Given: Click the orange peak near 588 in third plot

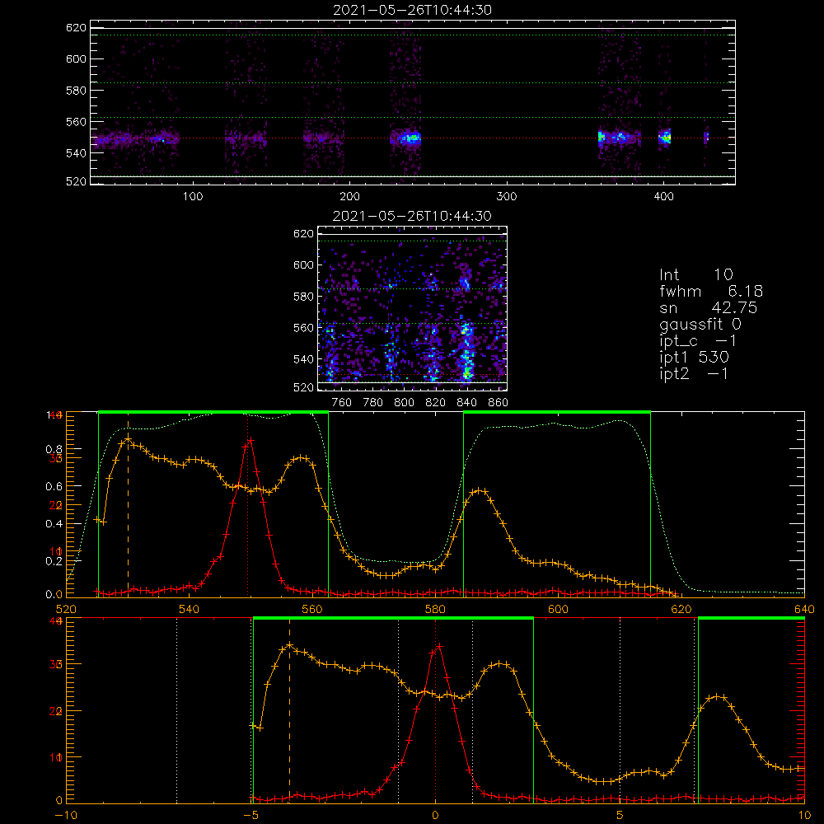Looking at the screenshot, I should 480,491.
